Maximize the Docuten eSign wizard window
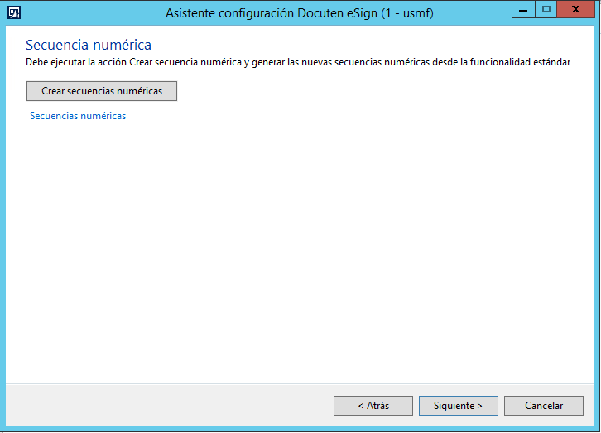 [546, 9]
